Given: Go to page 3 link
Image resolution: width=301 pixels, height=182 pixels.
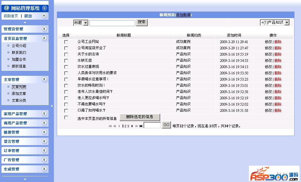Looking at the screenshot, I should [x=128, y=126].
